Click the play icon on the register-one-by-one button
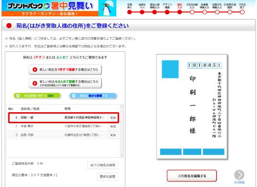Image resolution: width=257 pixels, height=187 pixels. (35, 70)
